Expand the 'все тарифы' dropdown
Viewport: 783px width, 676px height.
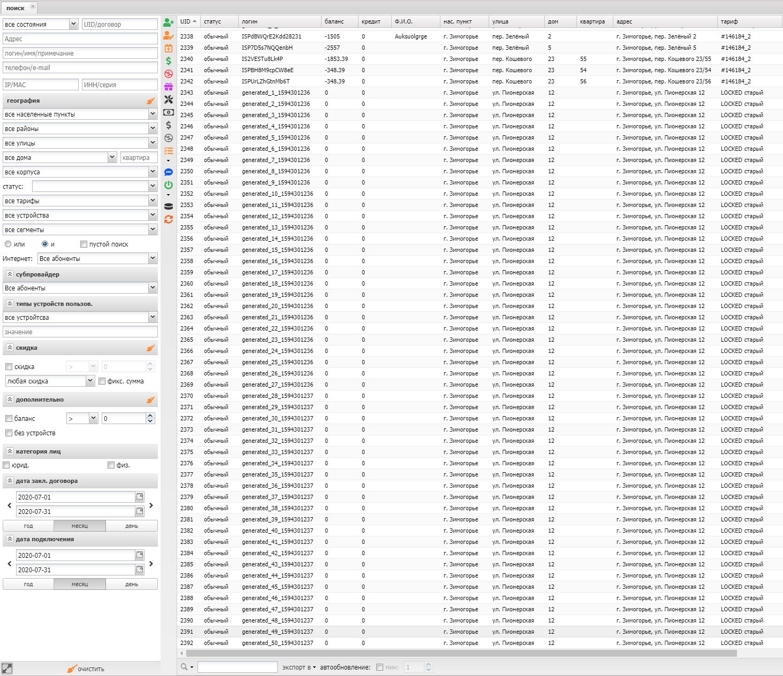coord(153,201)
